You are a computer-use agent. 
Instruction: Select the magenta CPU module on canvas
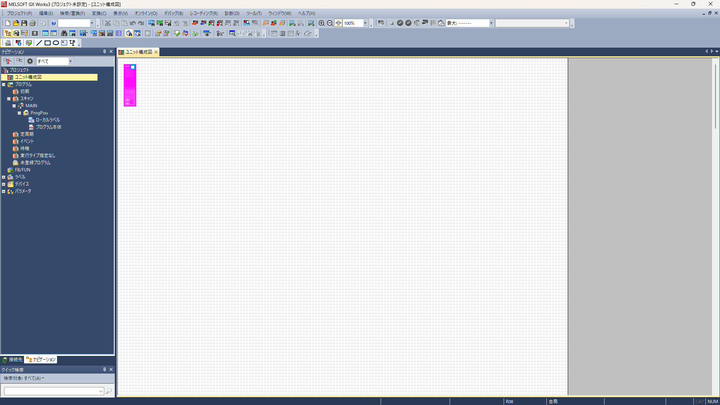click(x=130, y=86)
